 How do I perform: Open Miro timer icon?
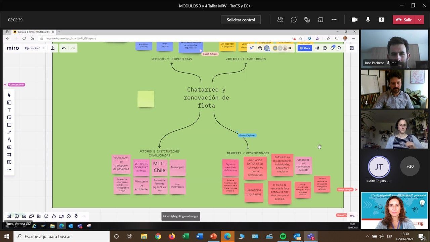[x=69, y=216]
